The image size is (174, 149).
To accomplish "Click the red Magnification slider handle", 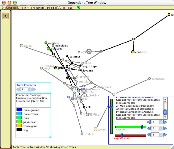I will tap(122, 135).
